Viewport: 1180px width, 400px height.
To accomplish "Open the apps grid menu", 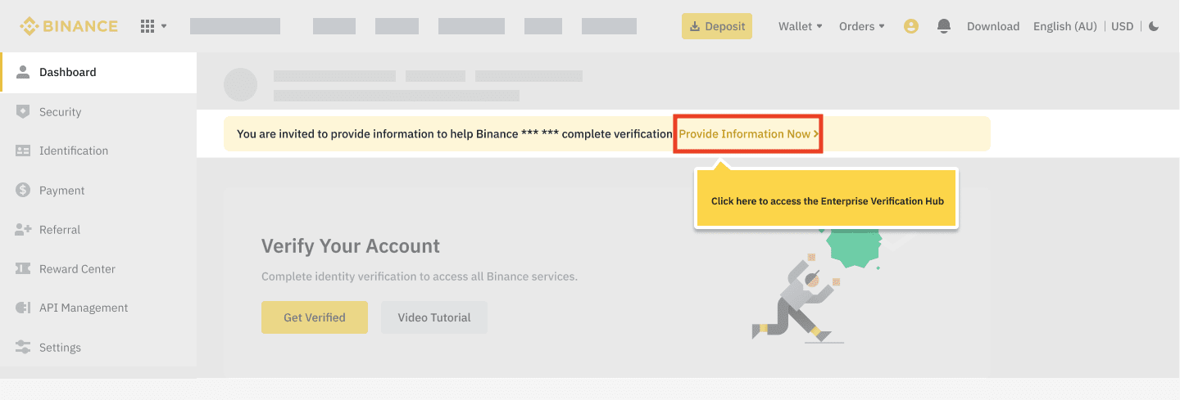I will point(148,26).
